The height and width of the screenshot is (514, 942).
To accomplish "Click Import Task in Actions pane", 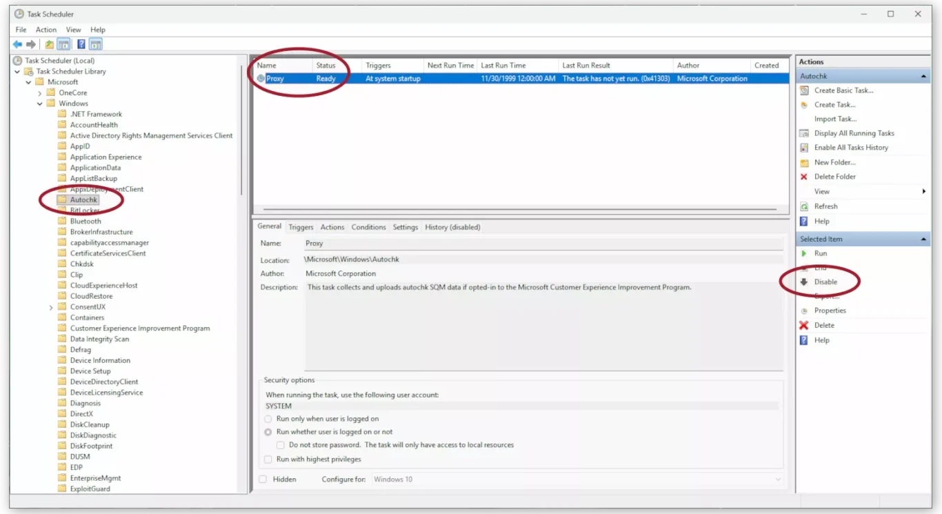I will [835, 119].
